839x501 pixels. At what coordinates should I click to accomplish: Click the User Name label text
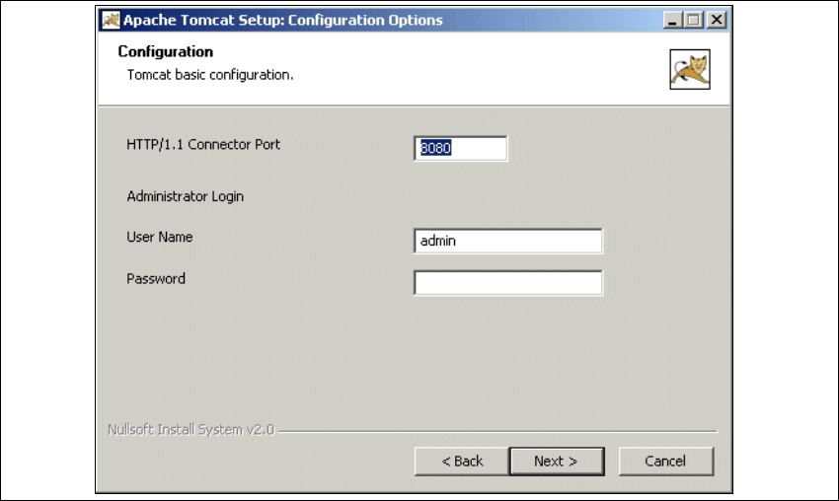[x=159, y=237]
